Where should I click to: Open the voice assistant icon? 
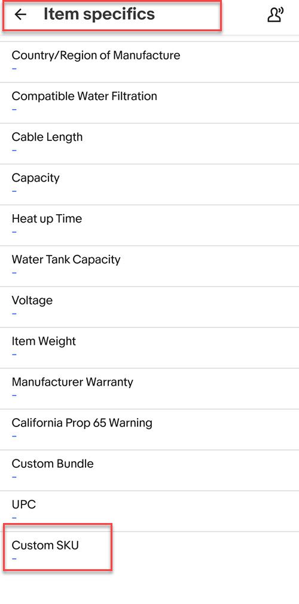point(275,14)
